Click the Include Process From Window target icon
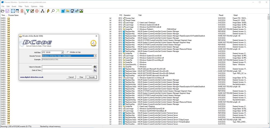This screenshot has height=128, width=270. (37, 11)
